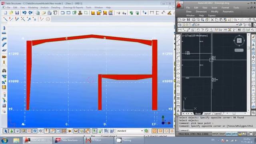Screen dimensions: 256x144
Task: Click the circle point tool in Tekla points toolbar
Action: 48,19
